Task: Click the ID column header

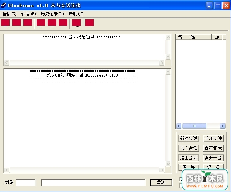Action: tap(217, 37)
